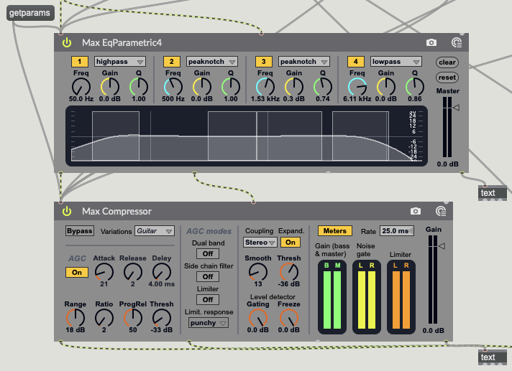Viewport: 512px width, 371px height.
Task: Click camera snapshot icon on Max Compressor
Action: pos(415,211)
